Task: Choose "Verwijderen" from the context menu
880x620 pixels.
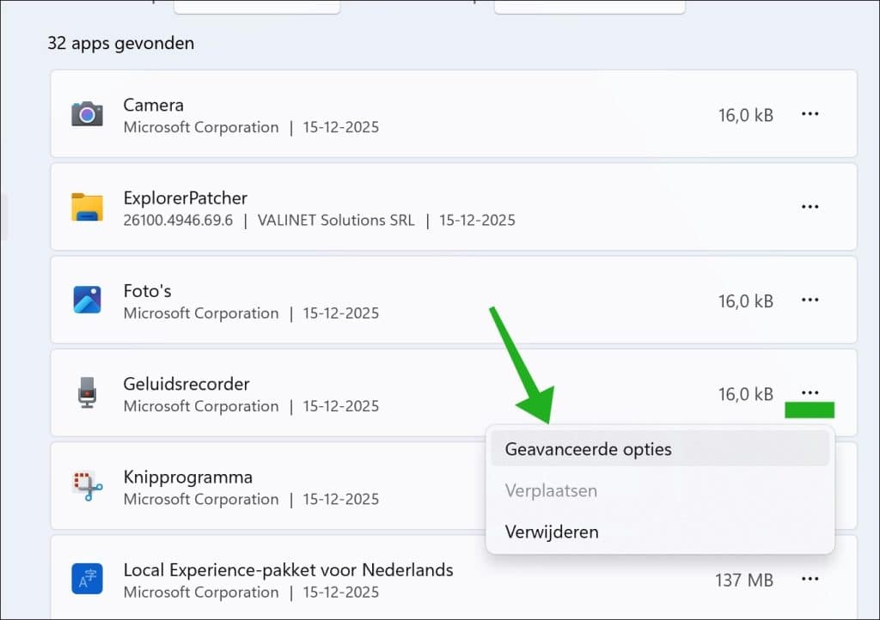Action: (551, 531)
